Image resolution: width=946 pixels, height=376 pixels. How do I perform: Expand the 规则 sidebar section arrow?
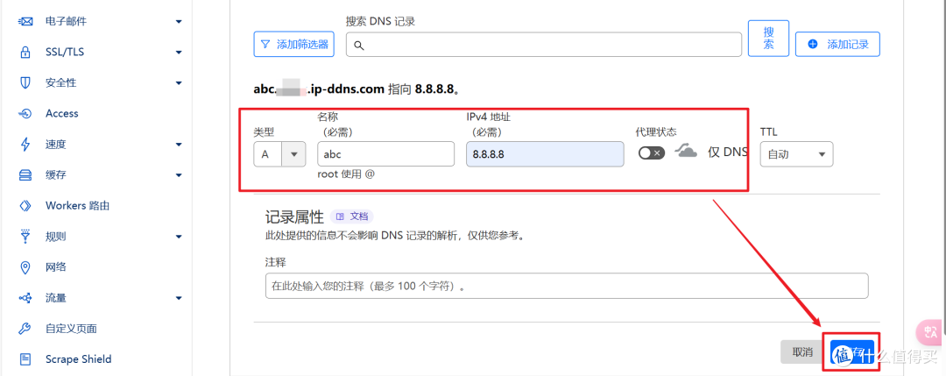pos(179,238)
